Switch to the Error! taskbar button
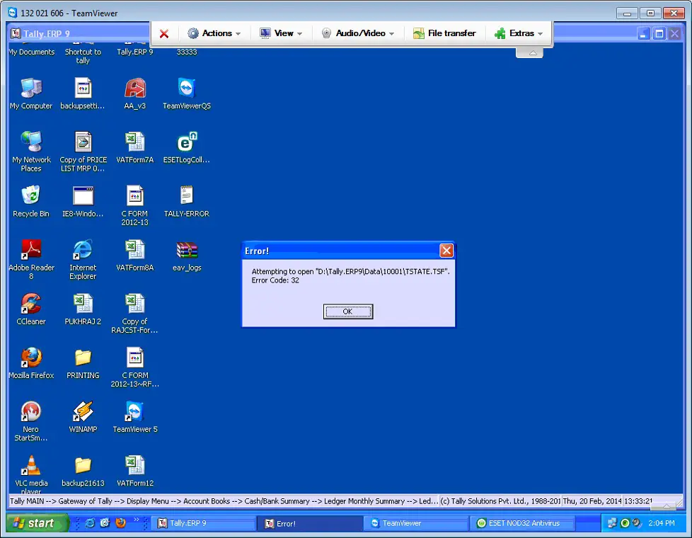The height and width of the screenshot is (538, 692). 310,523
